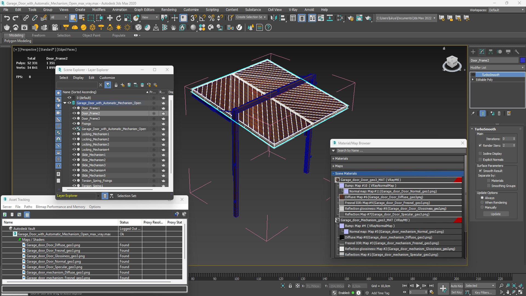Click the Auto Key button
526x296 pixels.
[x=456, y=286]
